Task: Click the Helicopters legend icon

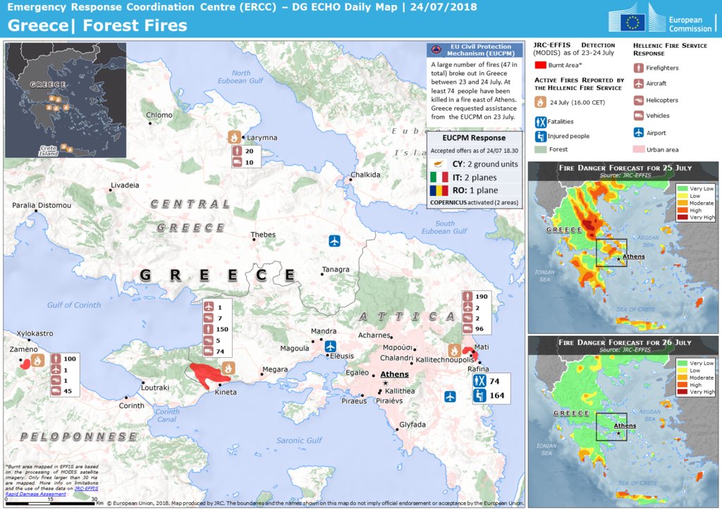Action: [638, 100]
